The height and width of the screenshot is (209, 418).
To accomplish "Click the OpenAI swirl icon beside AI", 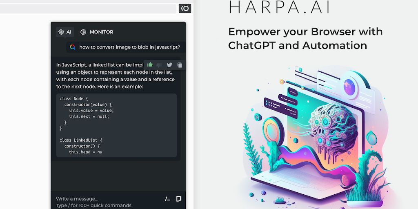I will point(61,32).
